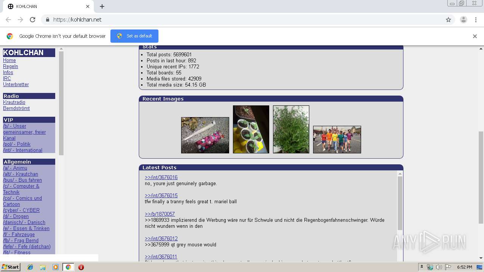
Task: Open the /f/ - Fahrzeuge board
Action: [x=19, y=235]
